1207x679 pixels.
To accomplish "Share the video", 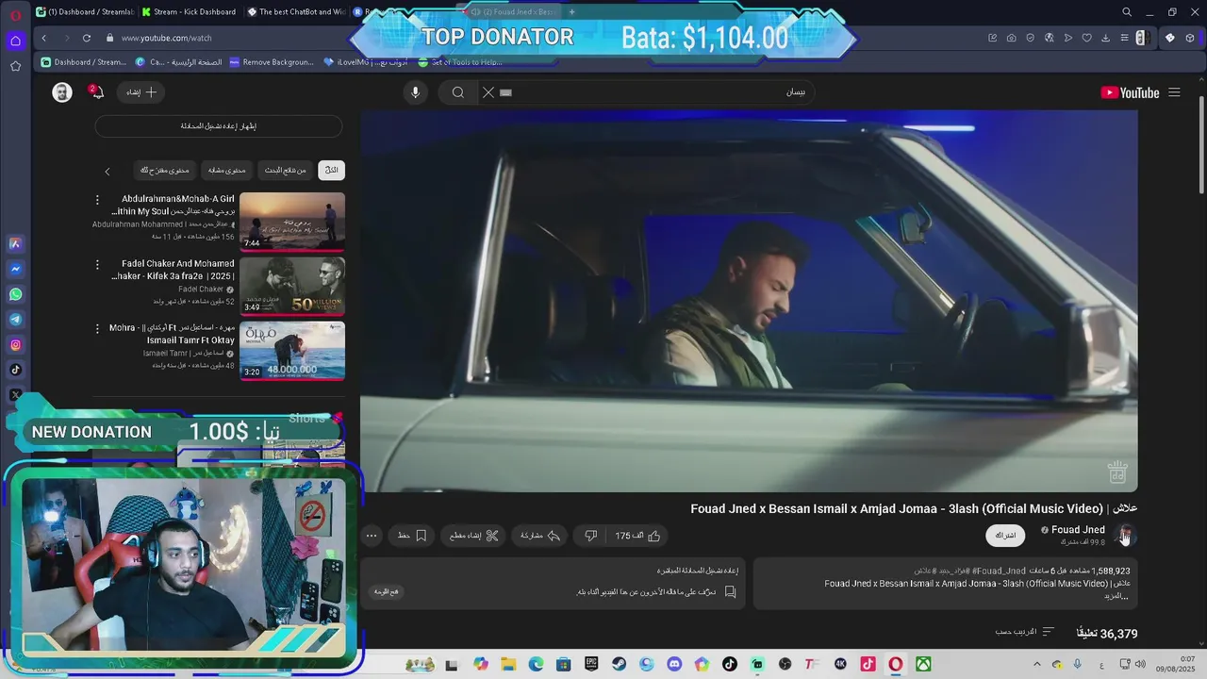I will [x=541, y=536].
